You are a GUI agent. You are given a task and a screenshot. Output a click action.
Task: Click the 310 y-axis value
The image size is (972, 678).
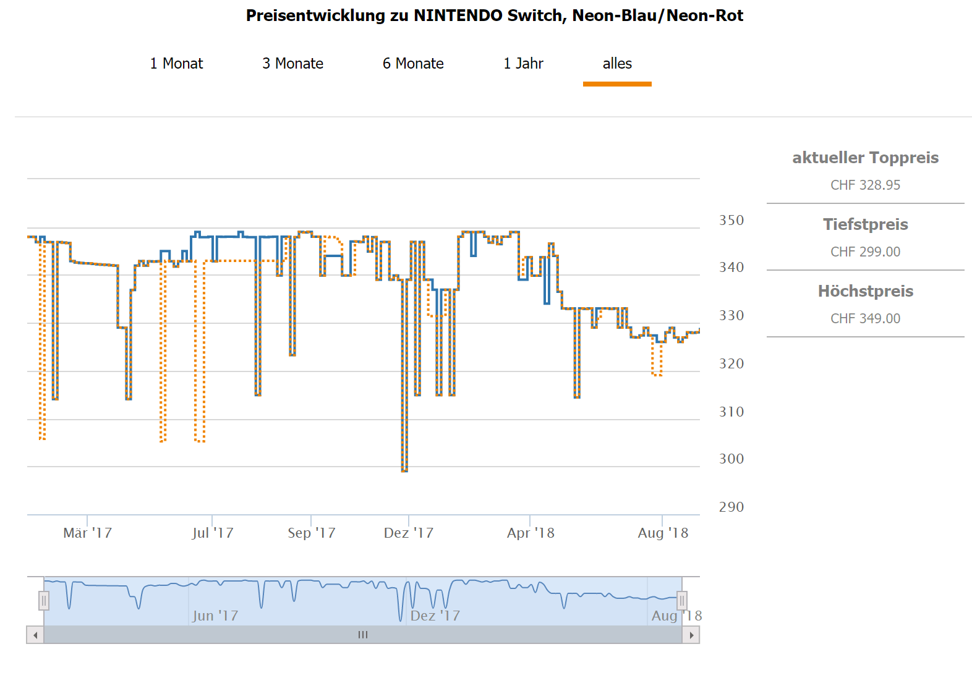[x=731, y=412]
